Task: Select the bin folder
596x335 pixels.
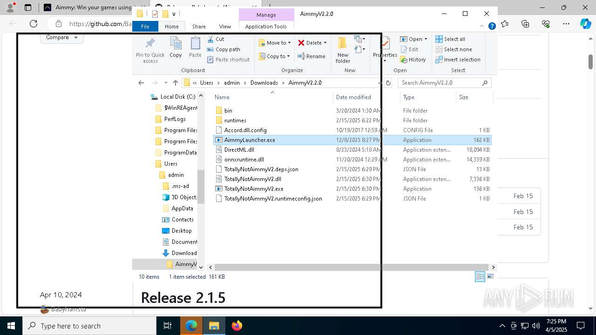Action: click(x=352, y=111)
